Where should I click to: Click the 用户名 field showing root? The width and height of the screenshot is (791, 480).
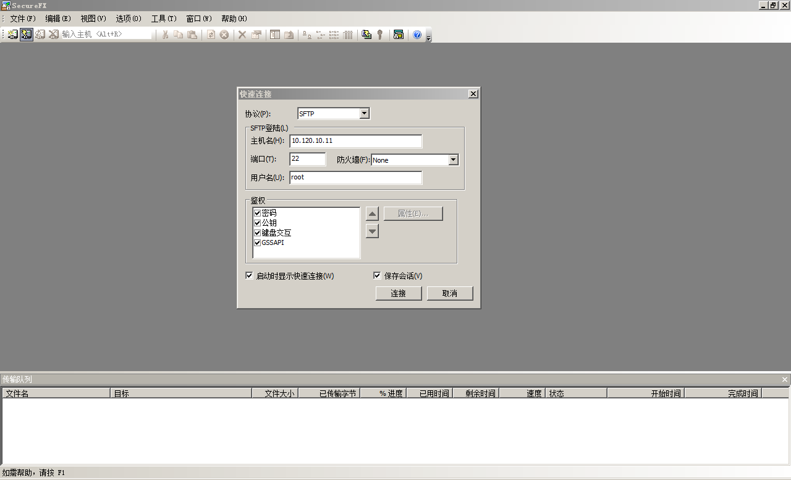(x=355, y=178)
